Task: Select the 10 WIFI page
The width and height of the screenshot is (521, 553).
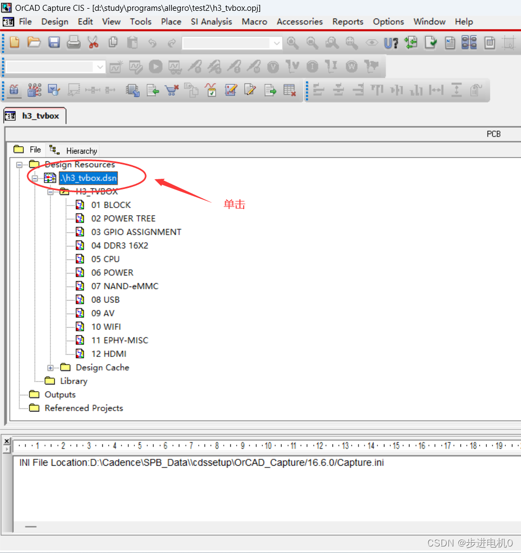Action: point(106,327)
